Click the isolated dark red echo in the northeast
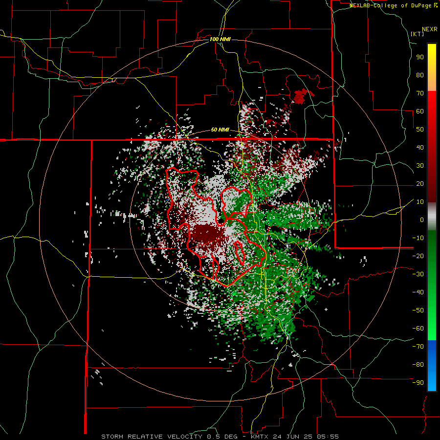Screen dimensions: 440x440 point(300,96)
